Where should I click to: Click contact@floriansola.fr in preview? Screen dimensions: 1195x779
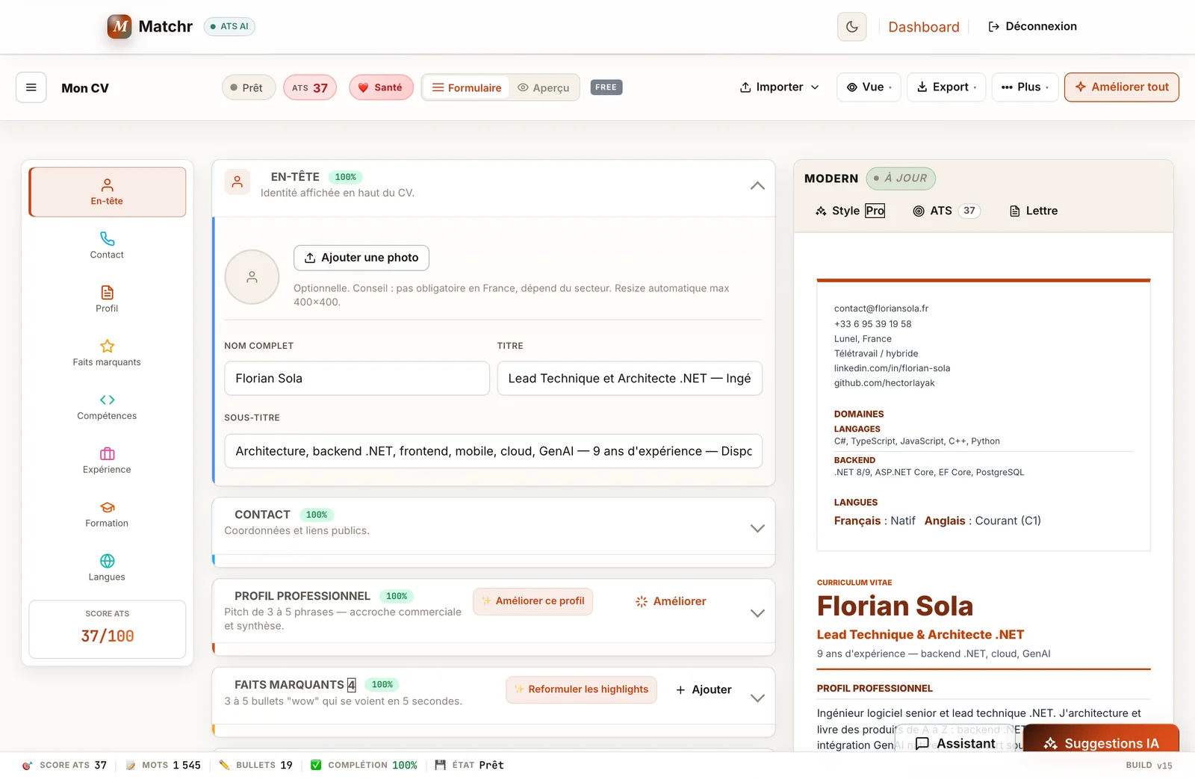[x=881, y=308]
